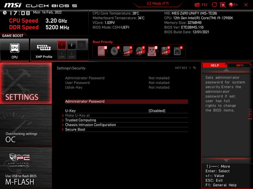The image size is (253, 189).
Task: Open the BIOS search magnifier icon
Action: (x=223, y=5)
